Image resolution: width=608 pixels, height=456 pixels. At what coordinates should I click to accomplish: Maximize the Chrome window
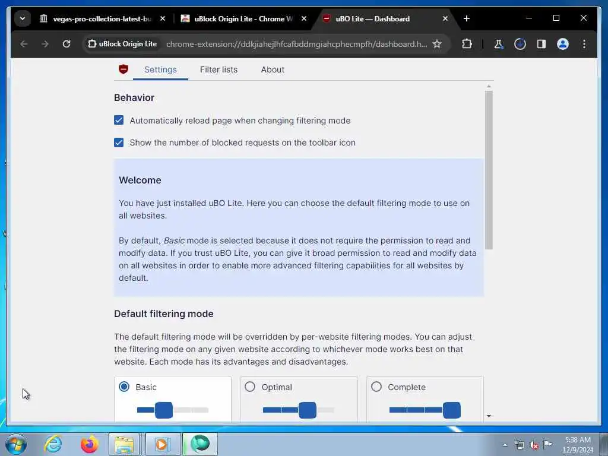tap(556, 18)
